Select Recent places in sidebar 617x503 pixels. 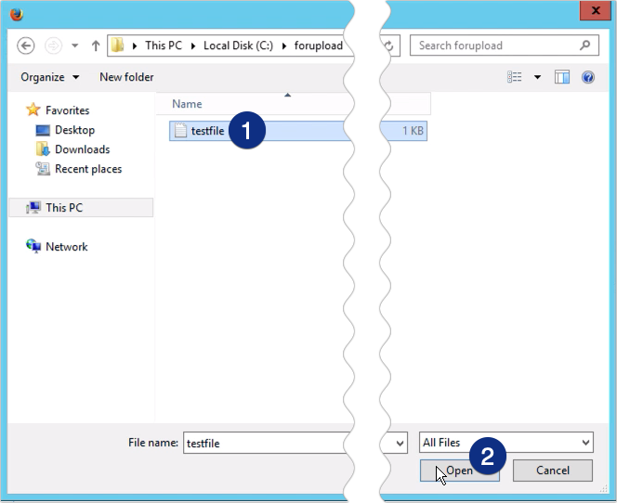coord(87,169)
